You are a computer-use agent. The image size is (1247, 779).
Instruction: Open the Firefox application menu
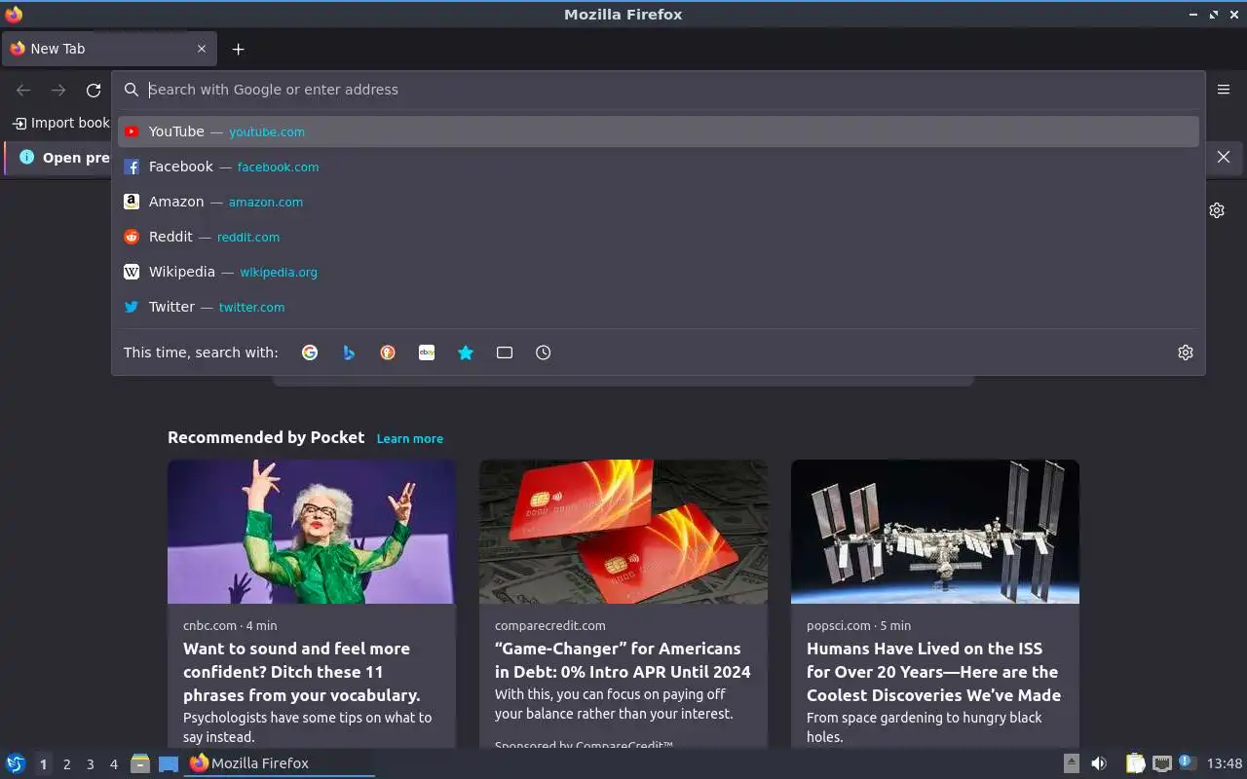click(x=1224, y=90)
